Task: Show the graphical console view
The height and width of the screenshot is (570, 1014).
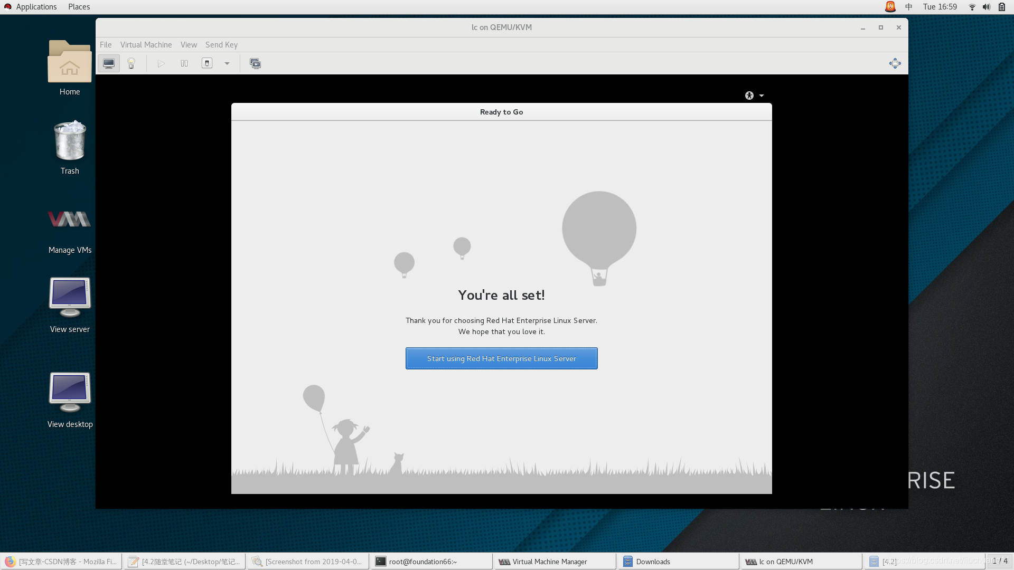Action: [x=109, y=63]
